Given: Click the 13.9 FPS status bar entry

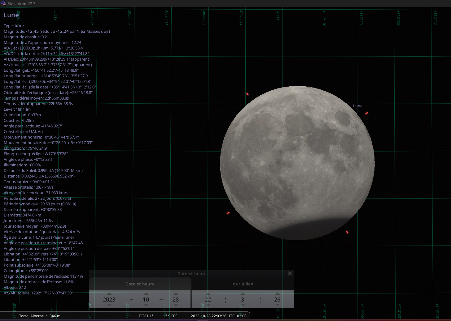Looking at the screenshot, I should click(170, 316).
